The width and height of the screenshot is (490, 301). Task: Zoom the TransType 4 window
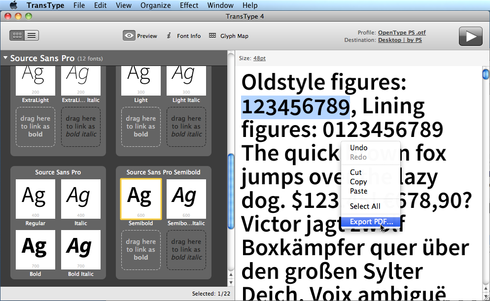pyautogui.click(x=29, y=16)
